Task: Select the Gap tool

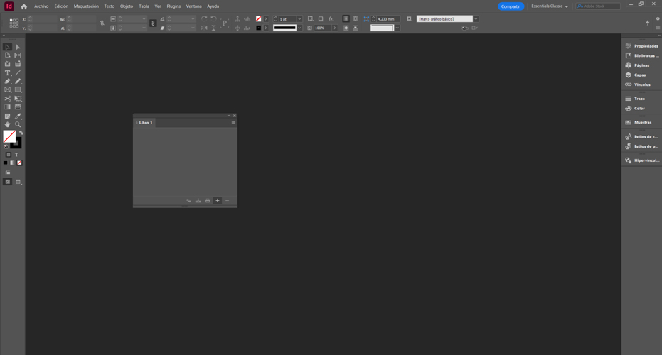Action: click(x=18, y=55)
